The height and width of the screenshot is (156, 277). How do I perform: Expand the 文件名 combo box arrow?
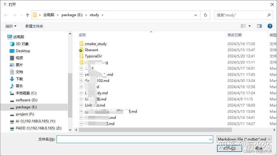point(211,140)
